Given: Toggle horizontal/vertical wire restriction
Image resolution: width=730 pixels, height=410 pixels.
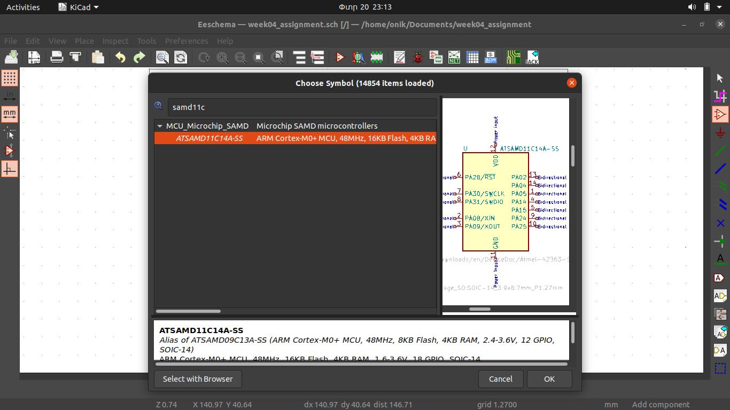Looking at the screenshot, I should tap(10, 169).
